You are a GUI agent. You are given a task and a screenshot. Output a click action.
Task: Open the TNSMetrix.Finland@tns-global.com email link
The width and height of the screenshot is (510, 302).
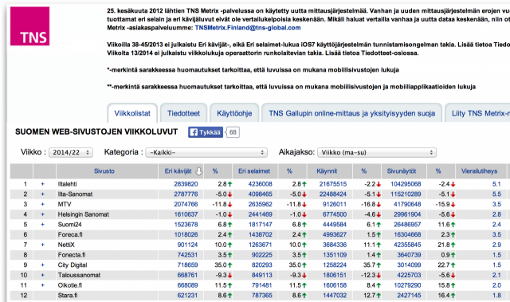[x=248, y=28]
